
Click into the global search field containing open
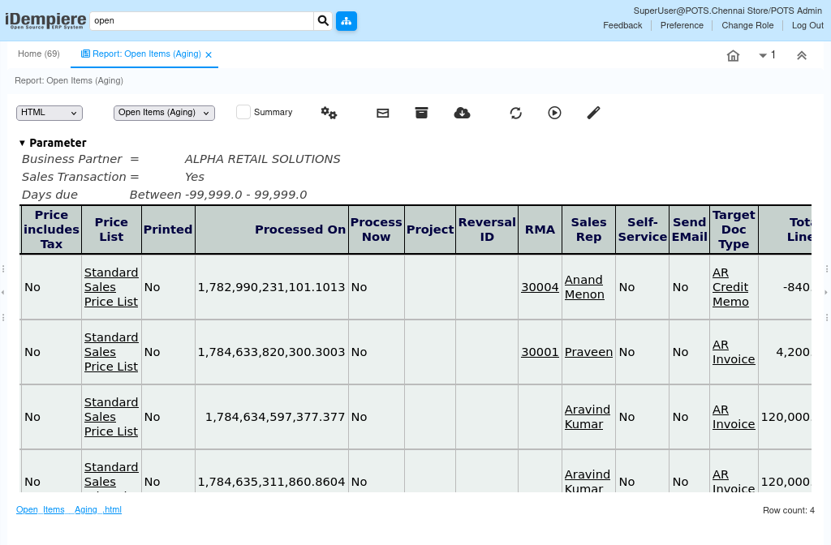[x=202, y=20]
